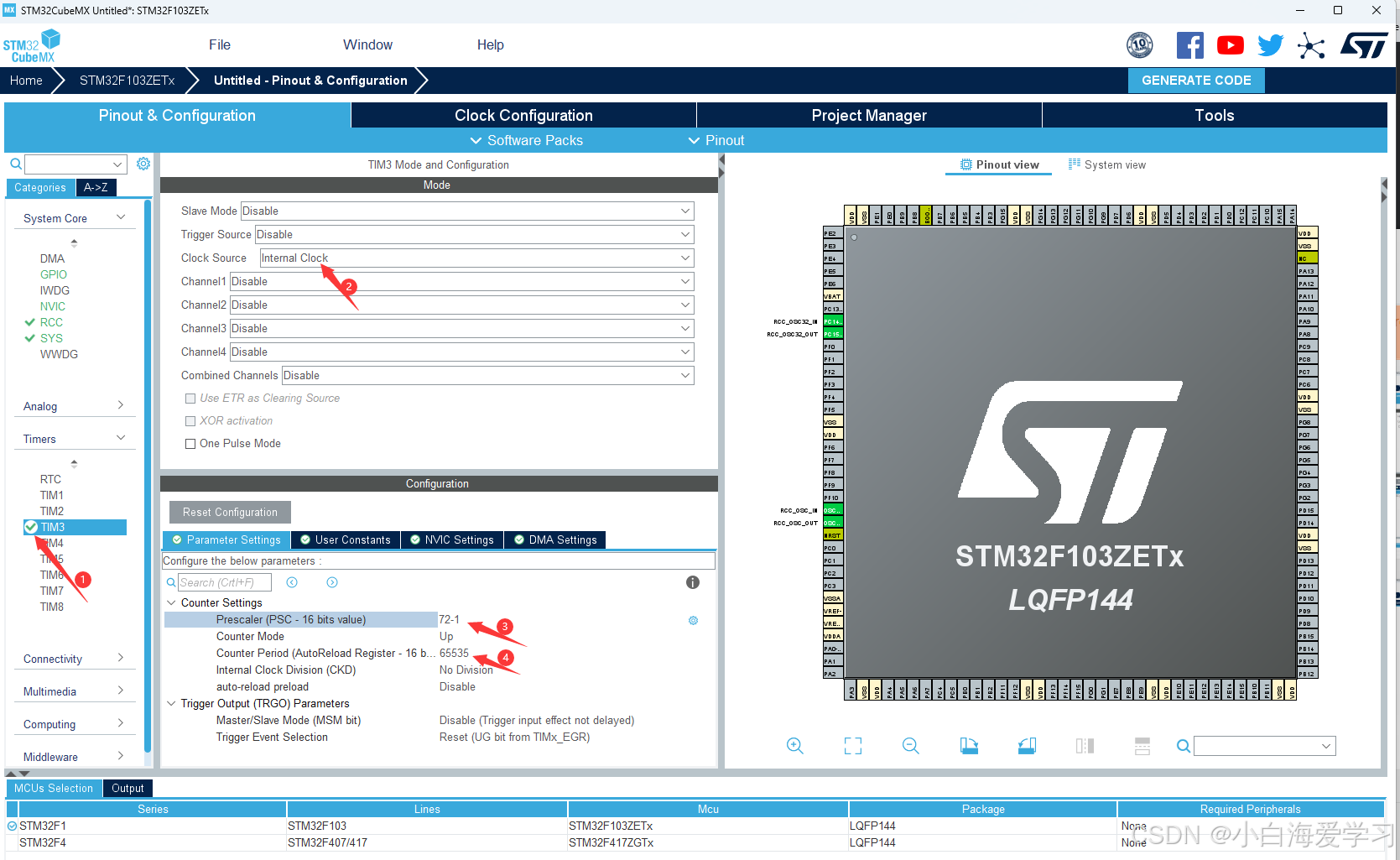Select the STM32F1 series row indicator
This screenshot has width=1400, height=860.
click(x=13, y=826)
